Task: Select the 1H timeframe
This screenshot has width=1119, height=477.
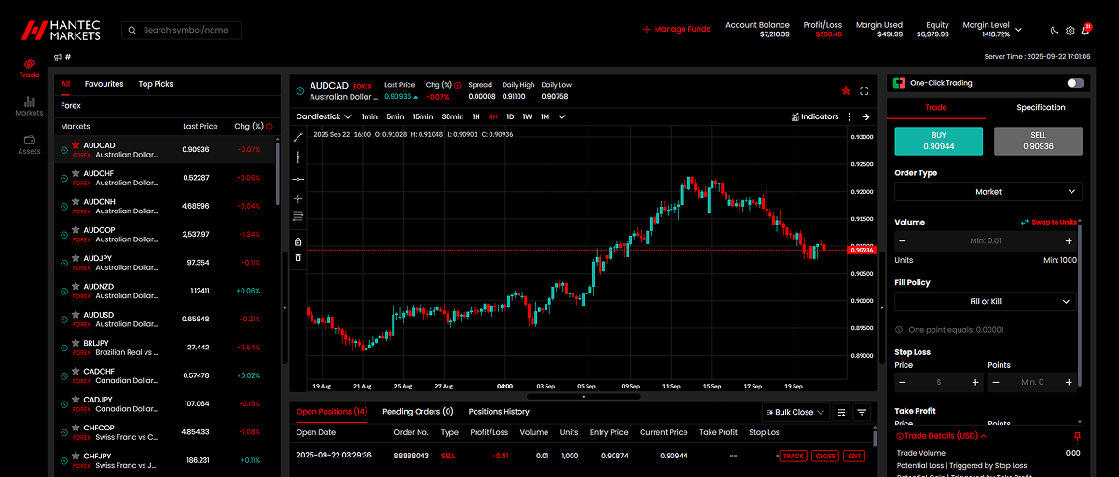Action: 476,117
